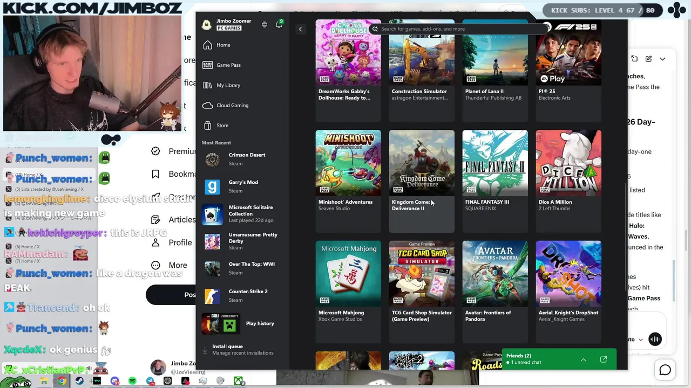Click the Game Pass badge icon in the sidebar

point(208,65)
